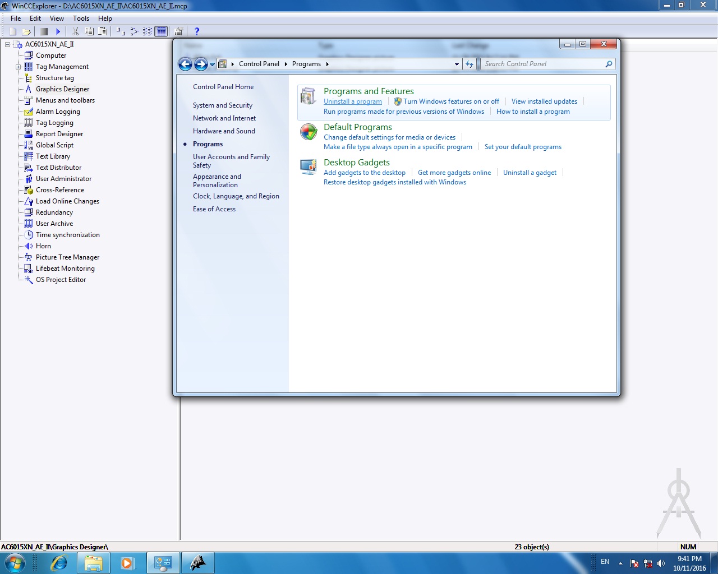The height and width of the screenshot is (574, 718).
Task: Click the Start menu orb
Action: (15, 563)
